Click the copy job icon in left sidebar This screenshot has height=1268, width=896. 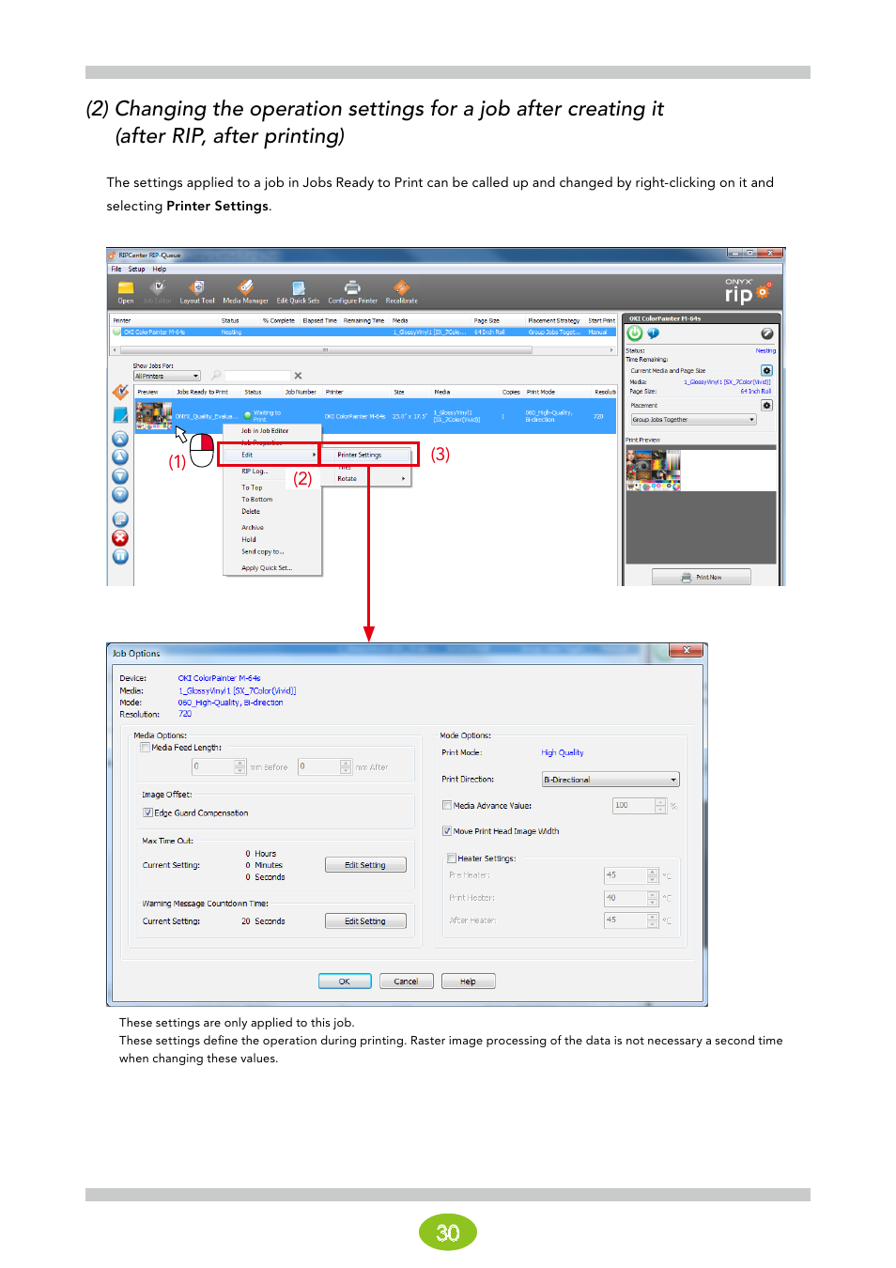pos(120,519)
